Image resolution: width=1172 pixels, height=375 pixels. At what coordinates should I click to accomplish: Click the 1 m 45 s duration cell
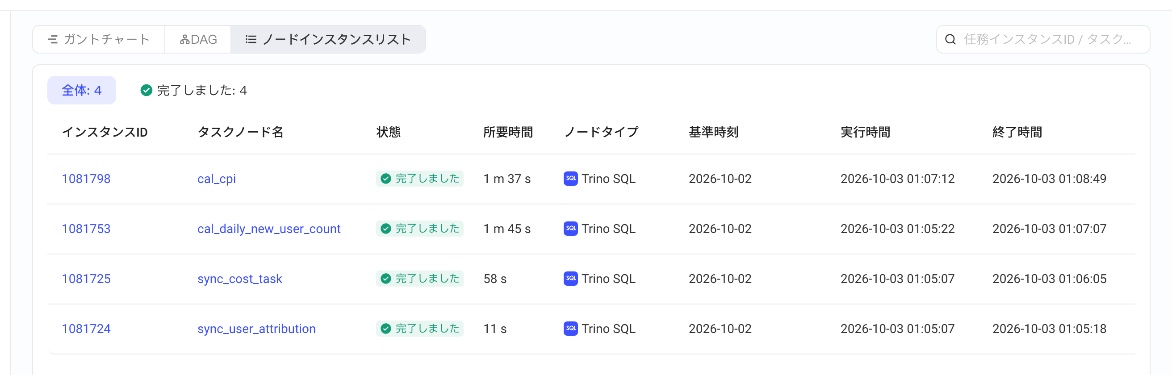[507, 229]
